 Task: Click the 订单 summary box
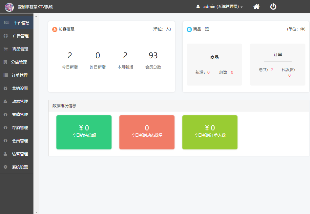(278, 65)
